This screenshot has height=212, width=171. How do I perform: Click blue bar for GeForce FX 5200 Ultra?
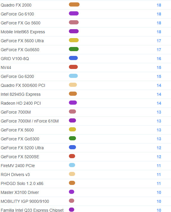(72, 147)
